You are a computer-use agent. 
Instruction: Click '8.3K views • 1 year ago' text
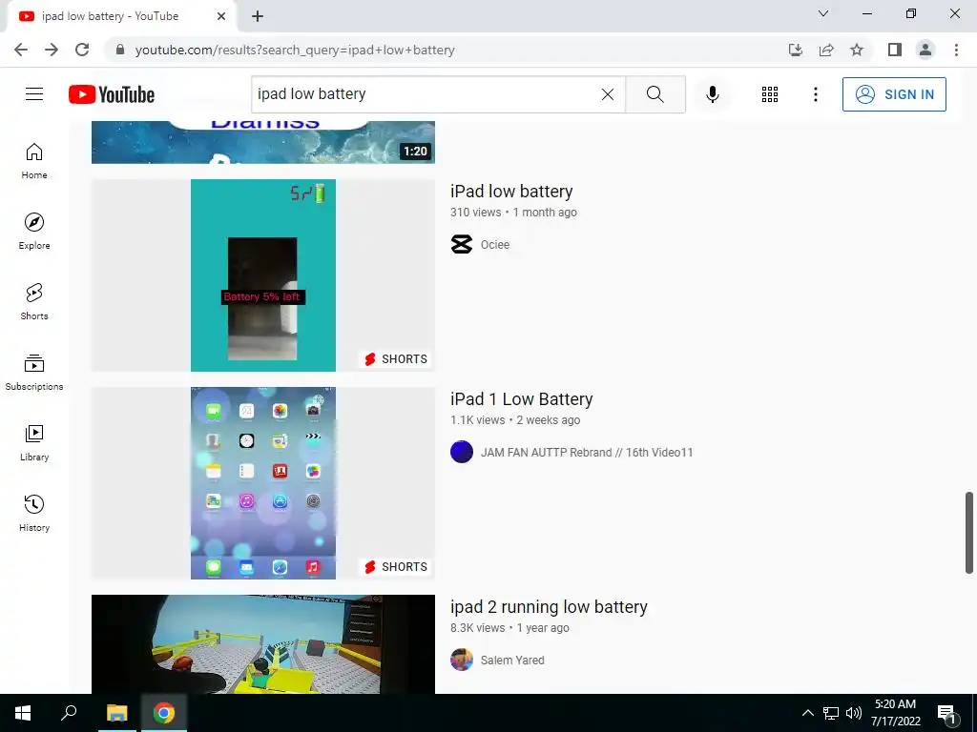click(509, 628)
